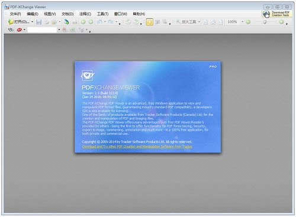Open the 注释(C) menu
This screenshot has width=296, height=217.
[x=85, y=14]
